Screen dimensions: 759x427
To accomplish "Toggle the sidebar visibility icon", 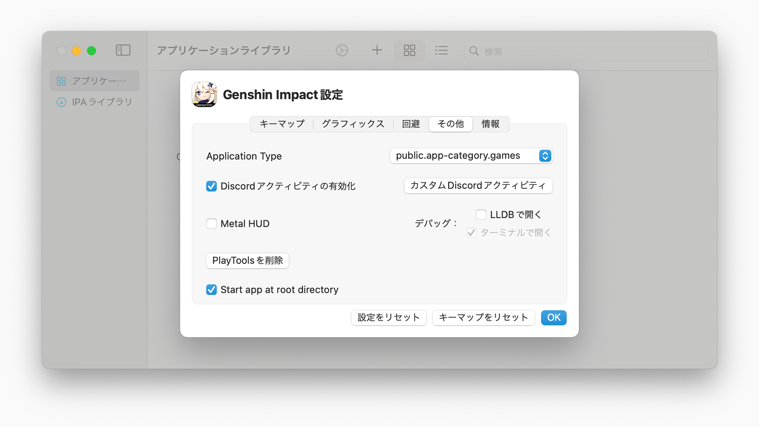I will pyautogui.click(x=123, y=50).
